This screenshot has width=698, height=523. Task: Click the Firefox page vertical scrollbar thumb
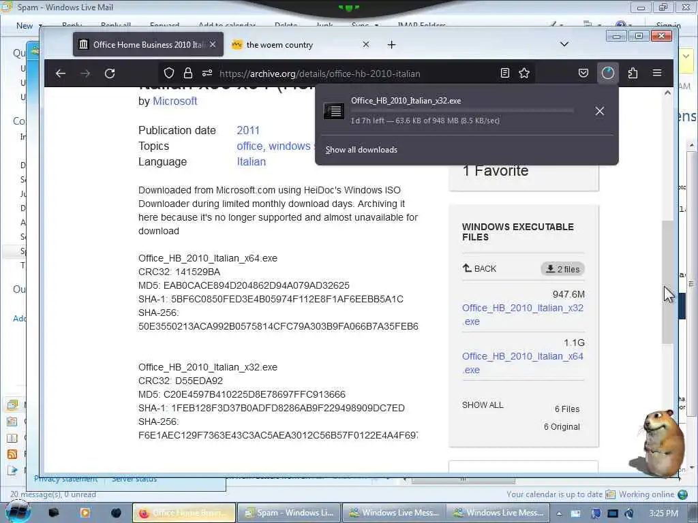667,282
